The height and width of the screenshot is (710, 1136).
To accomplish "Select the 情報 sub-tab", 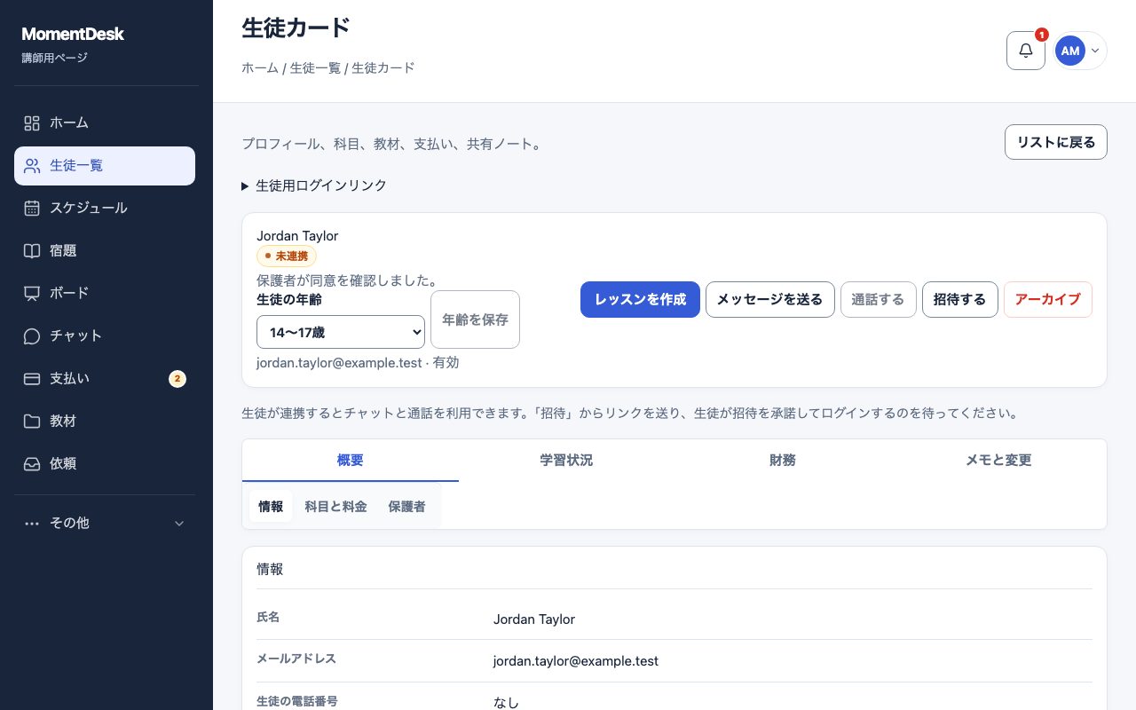I will pyautogui.click(x=271, y=507).
